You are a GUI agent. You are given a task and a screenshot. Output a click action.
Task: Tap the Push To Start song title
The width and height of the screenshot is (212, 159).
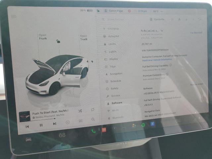point(50,112)
